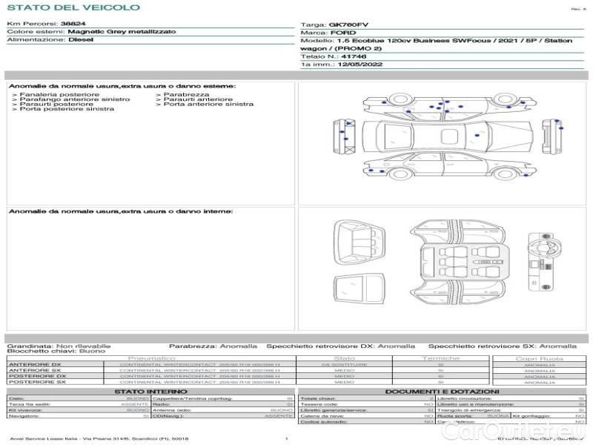Click the Alimentazione value 'Diesel'

pyautogui.click(x=81, y=39)
